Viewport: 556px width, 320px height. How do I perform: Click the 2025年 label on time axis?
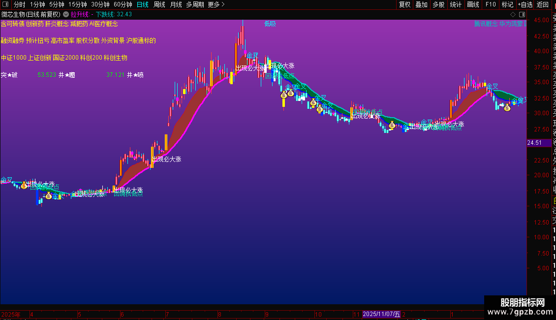click(11, 314)
